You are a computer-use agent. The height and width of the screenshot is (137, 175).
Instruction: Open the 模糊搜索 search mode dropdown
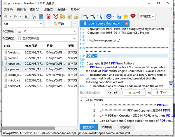[x=147, y=16]
